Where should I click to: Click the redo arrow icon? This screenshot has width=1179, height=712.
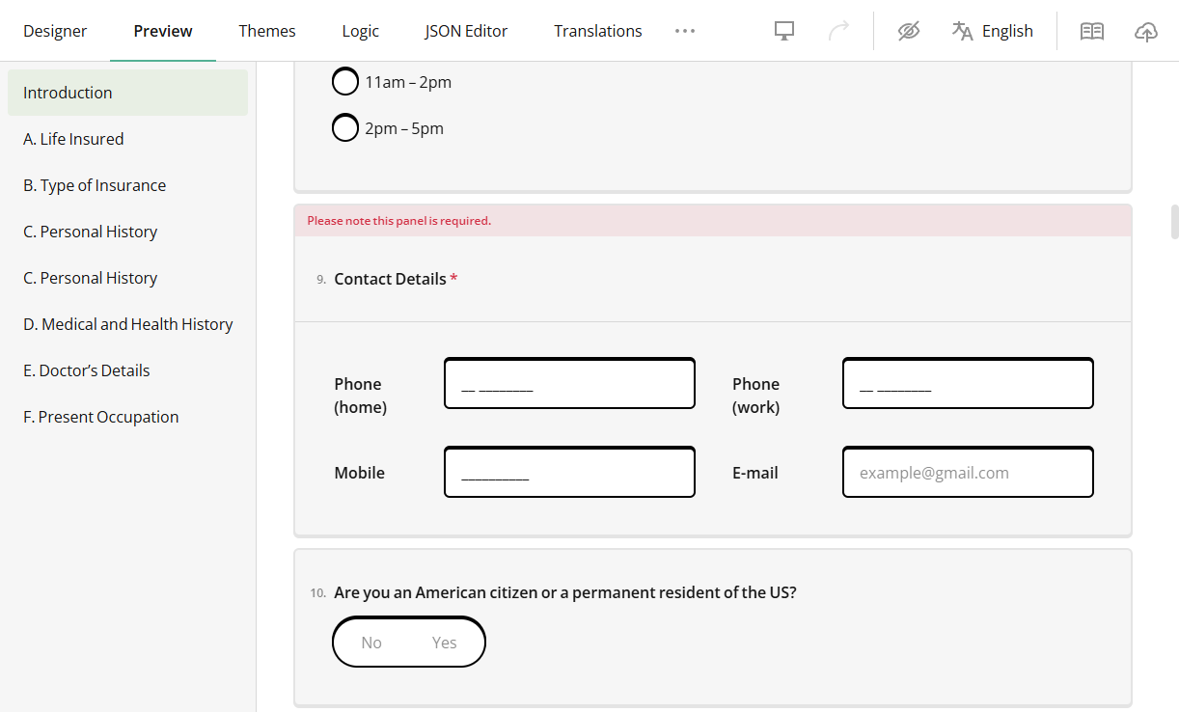tap(838, 31)
